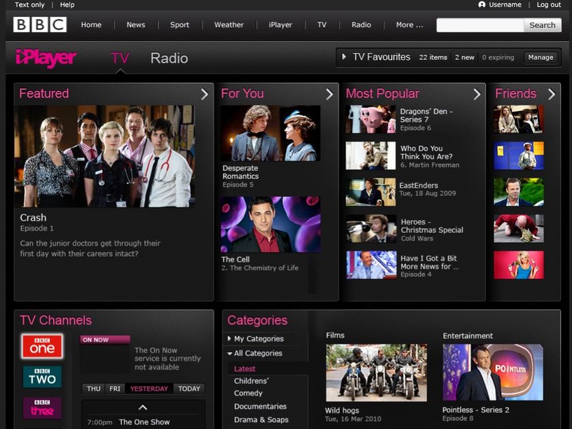Image resolution: width=572 pixels, height=429 pixels.
Task: Open The Cell thumbnail
Action: click(x=271, y=224)
